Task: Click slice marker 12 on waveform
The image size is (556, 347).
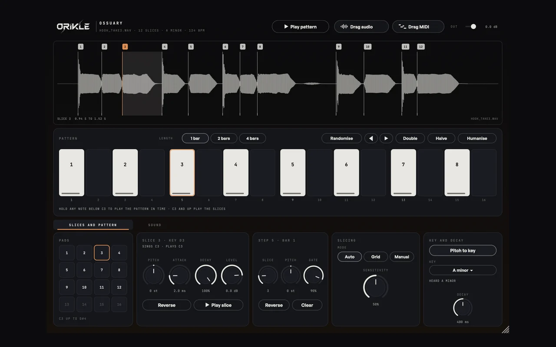Action: [x=420, y=46]
